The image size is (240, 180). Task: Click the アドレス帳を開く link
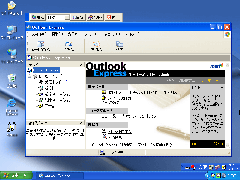point(120,131)
